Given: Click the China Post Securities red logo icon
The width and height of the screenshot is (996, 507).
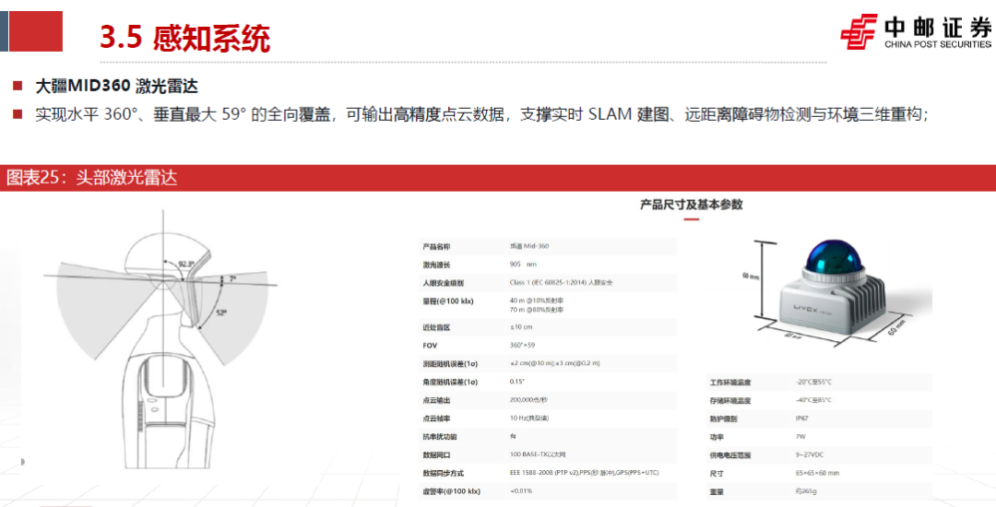Looking at the screenshot, I should pyautogui.click(x=859, y=31).
